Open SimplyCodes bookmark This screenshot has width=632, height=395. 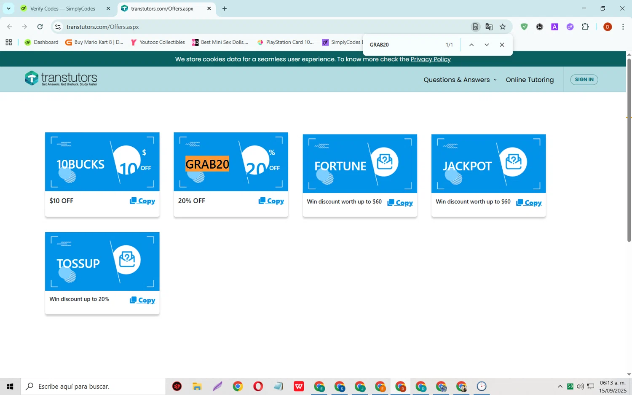(342, 42)
